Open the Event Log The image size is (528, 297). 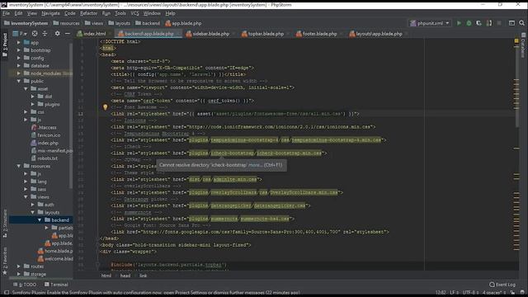502,285
